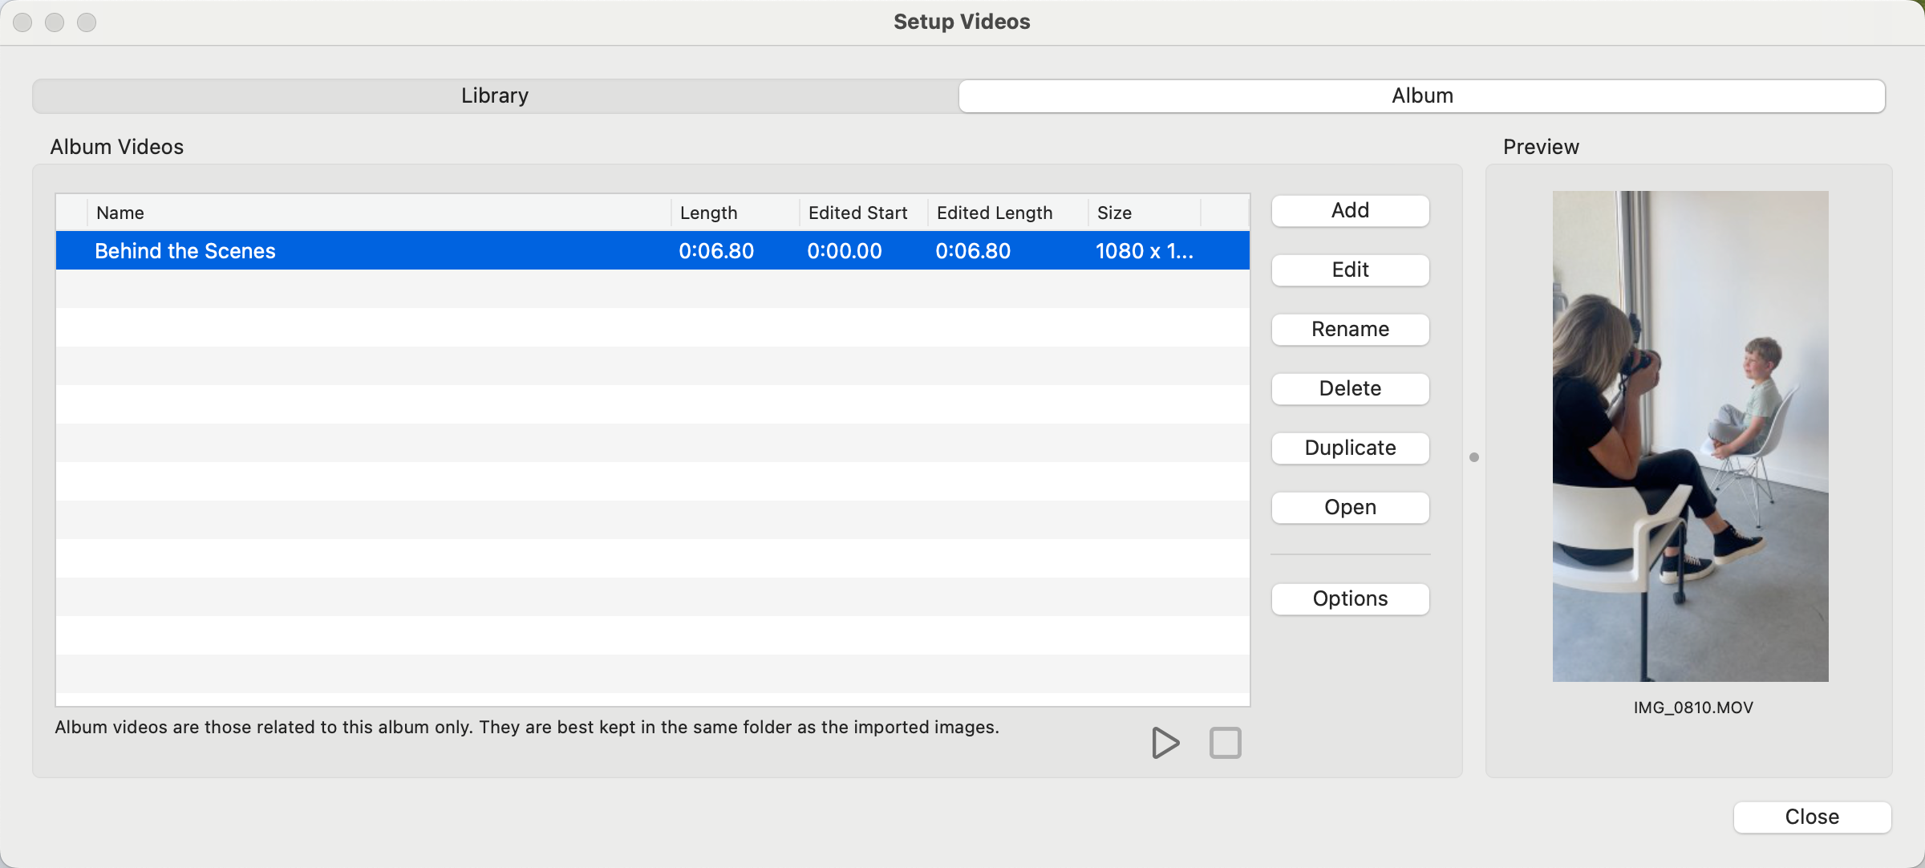Delete the selected video
This screenshot has height=868, width=1925.
point(1350,389)
